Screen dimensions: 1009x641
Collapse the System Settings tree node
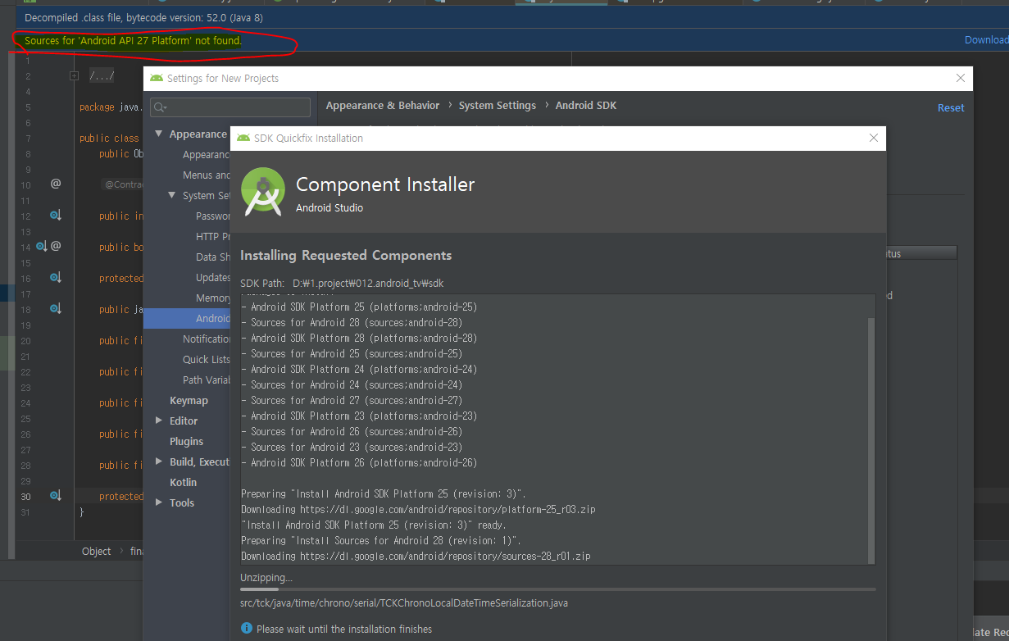point(172,196)
